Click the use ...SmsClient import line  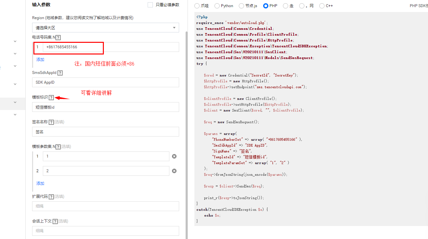[x=241, y=52]
